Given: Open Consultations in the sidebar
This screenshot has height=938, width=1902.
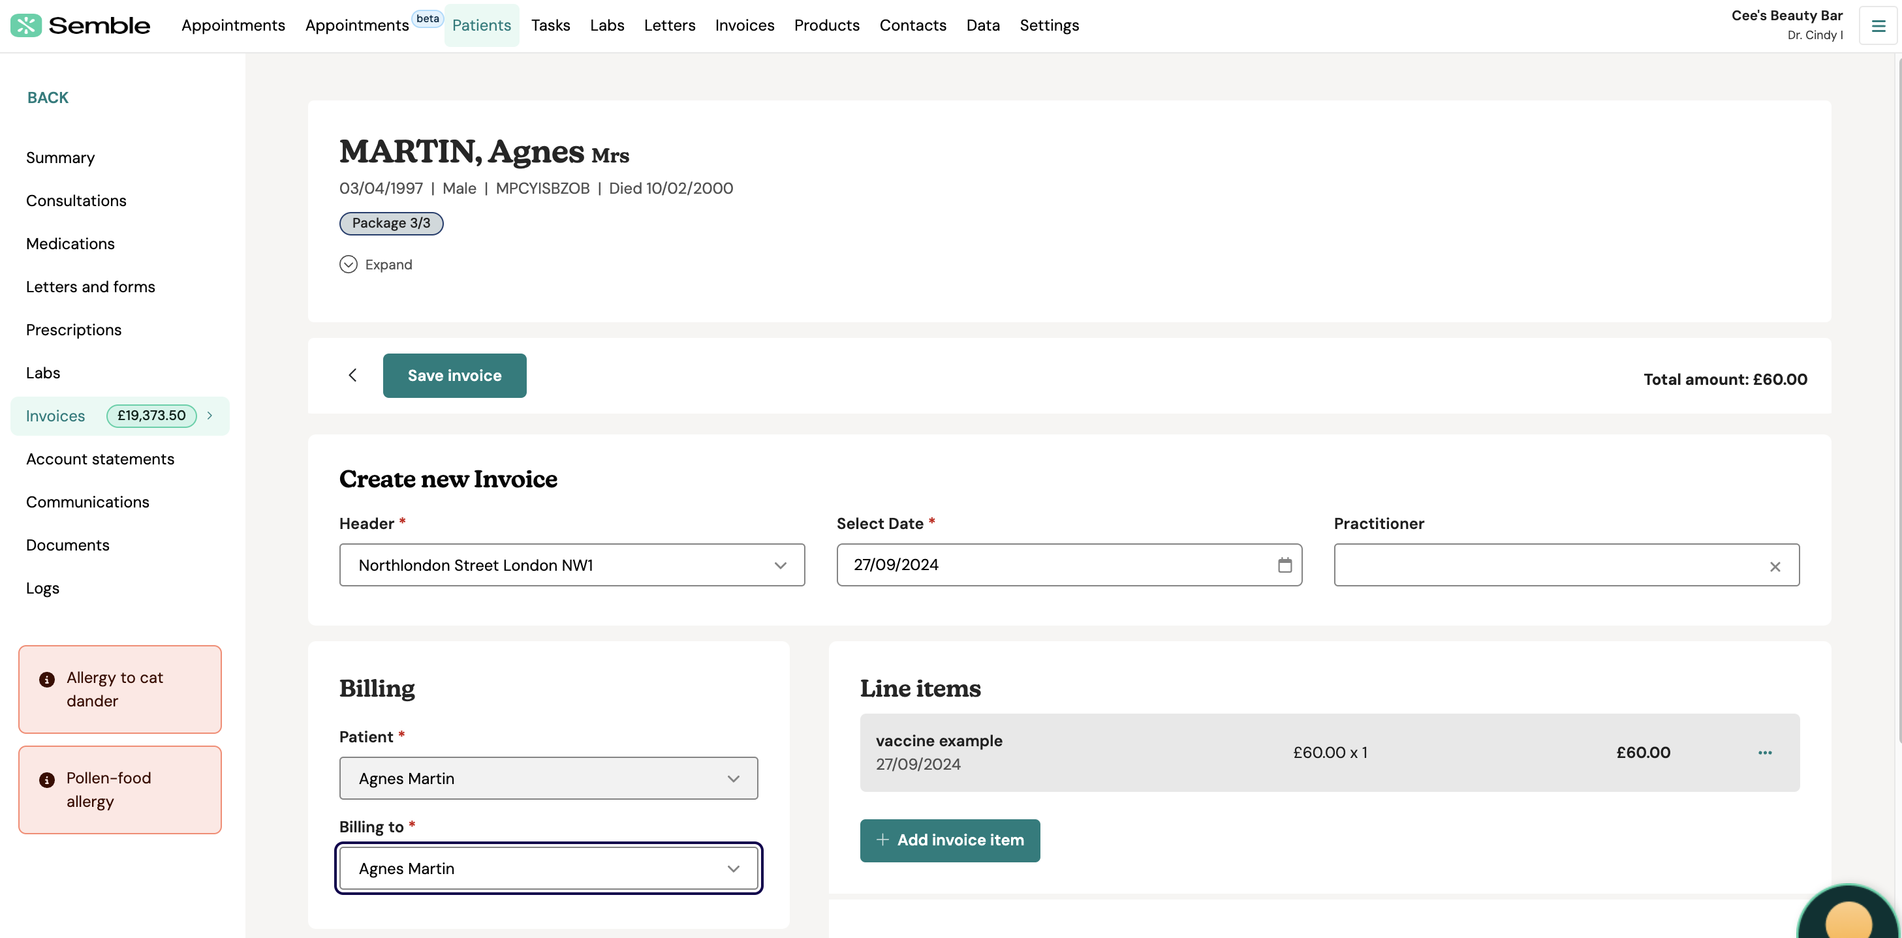Looking at the screenshot, I should click(x=76, y=200).
